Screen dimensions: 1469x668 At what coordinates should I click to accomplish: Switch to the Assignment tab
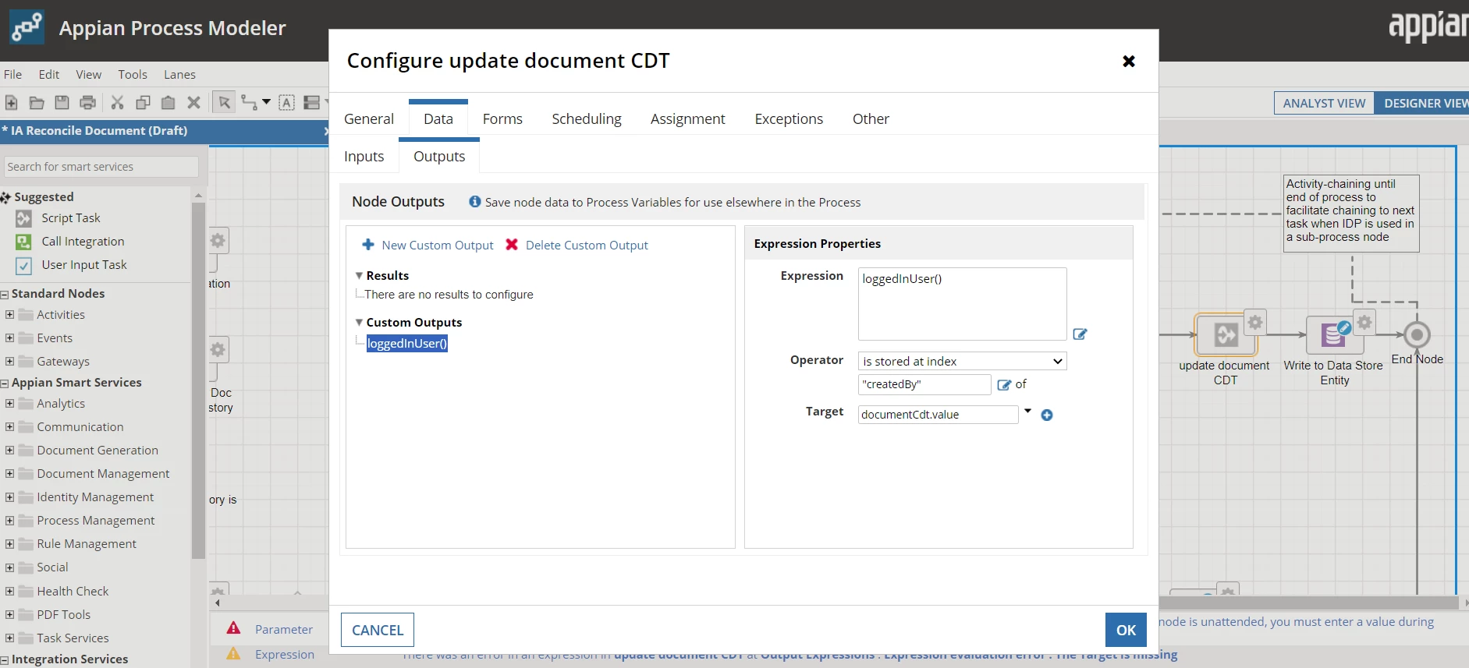pyautogui.click(x=688, y=118)
